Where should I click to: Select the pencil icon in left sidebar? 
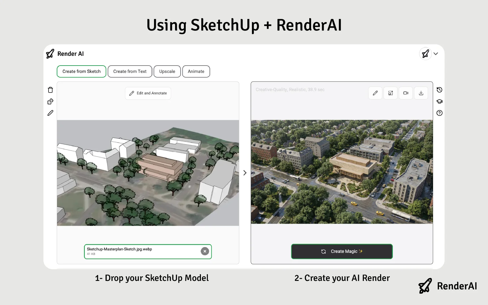(50, 113)
